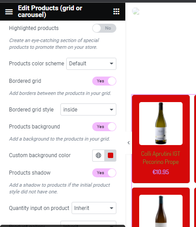This screenshot has width=196, height=227.
Task: Click the Products color scheme dropdown arrow
Action: tap(111, 64)
